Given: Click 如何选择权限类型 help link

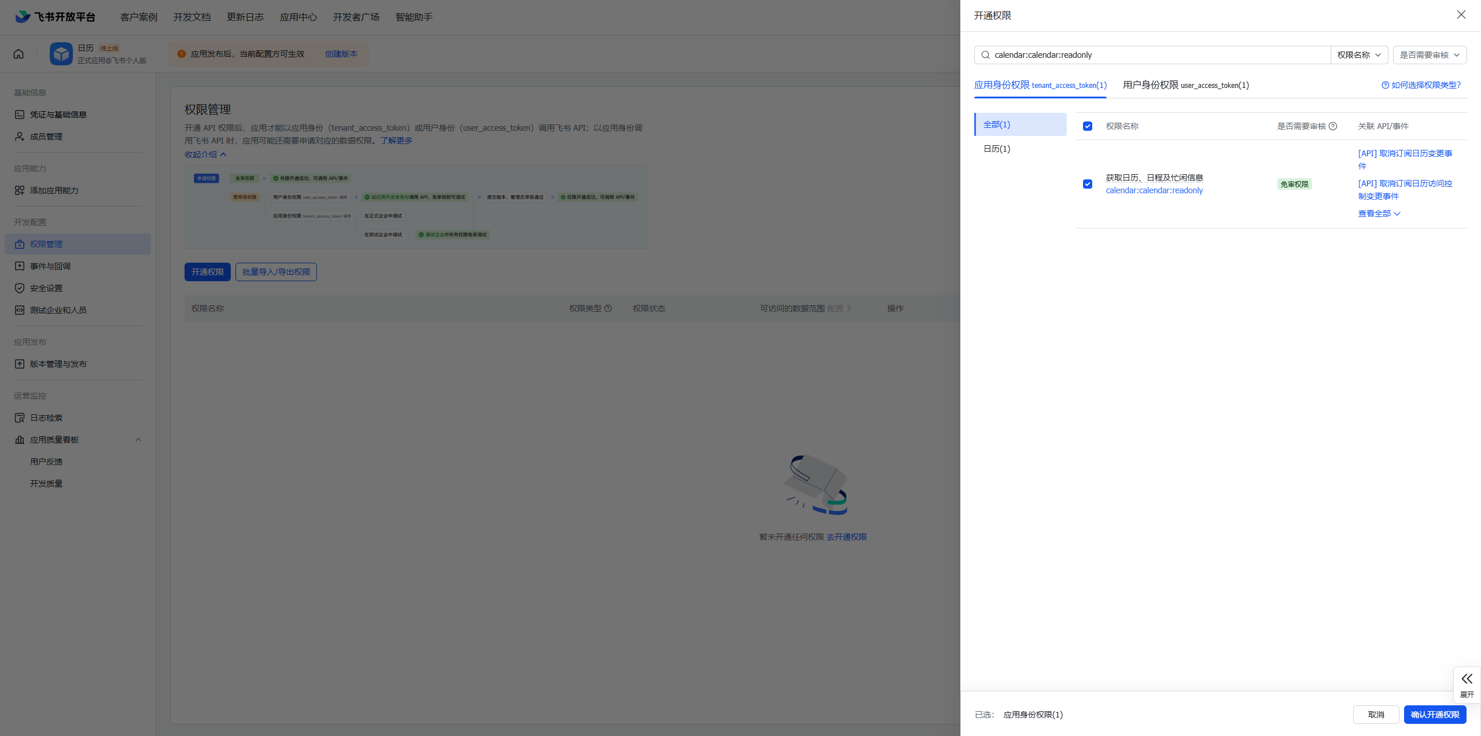Looking at the screenshot, I should (x=1421, y=85).
